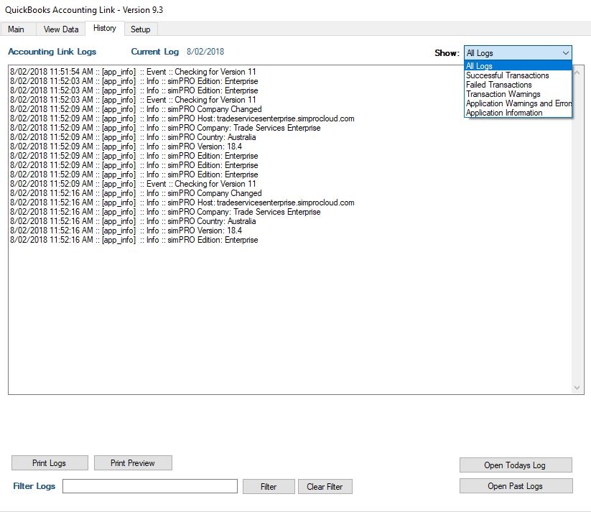Select the History tab
Screen dimensions: 591x512
[x=104, y=28]
